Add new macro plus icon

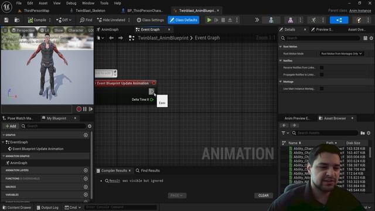point(86,187)
